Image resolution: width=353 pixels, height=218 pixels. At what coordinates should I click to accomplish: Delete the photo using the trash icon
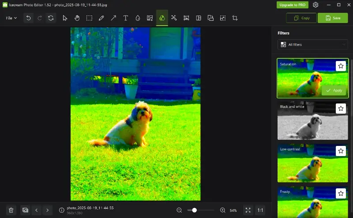click(11, 210)
